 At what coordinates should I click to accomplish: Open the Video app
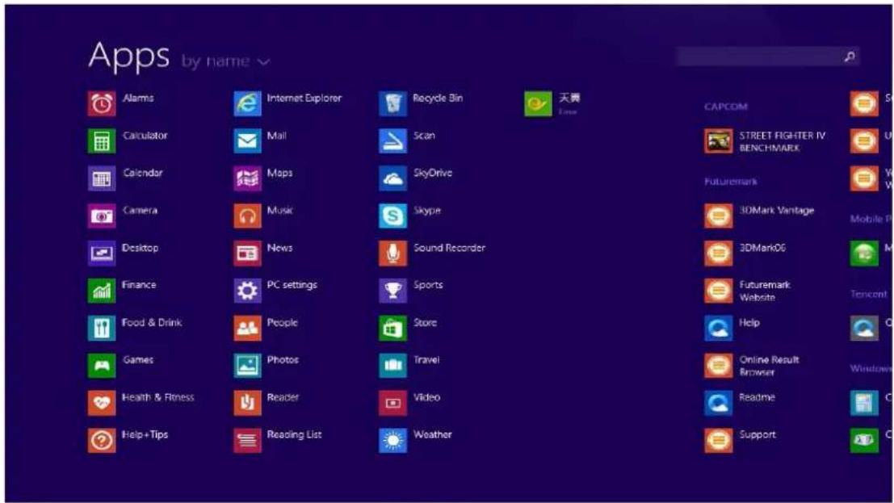[x=392, y=403]
